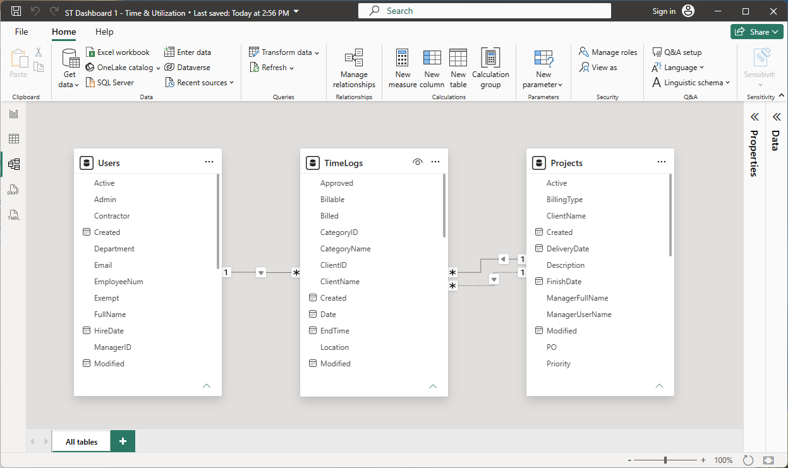Collapse the Projects table card
The height and width of the screenshot is (468, 788).
pyautogui.click(x=659, y=385)
